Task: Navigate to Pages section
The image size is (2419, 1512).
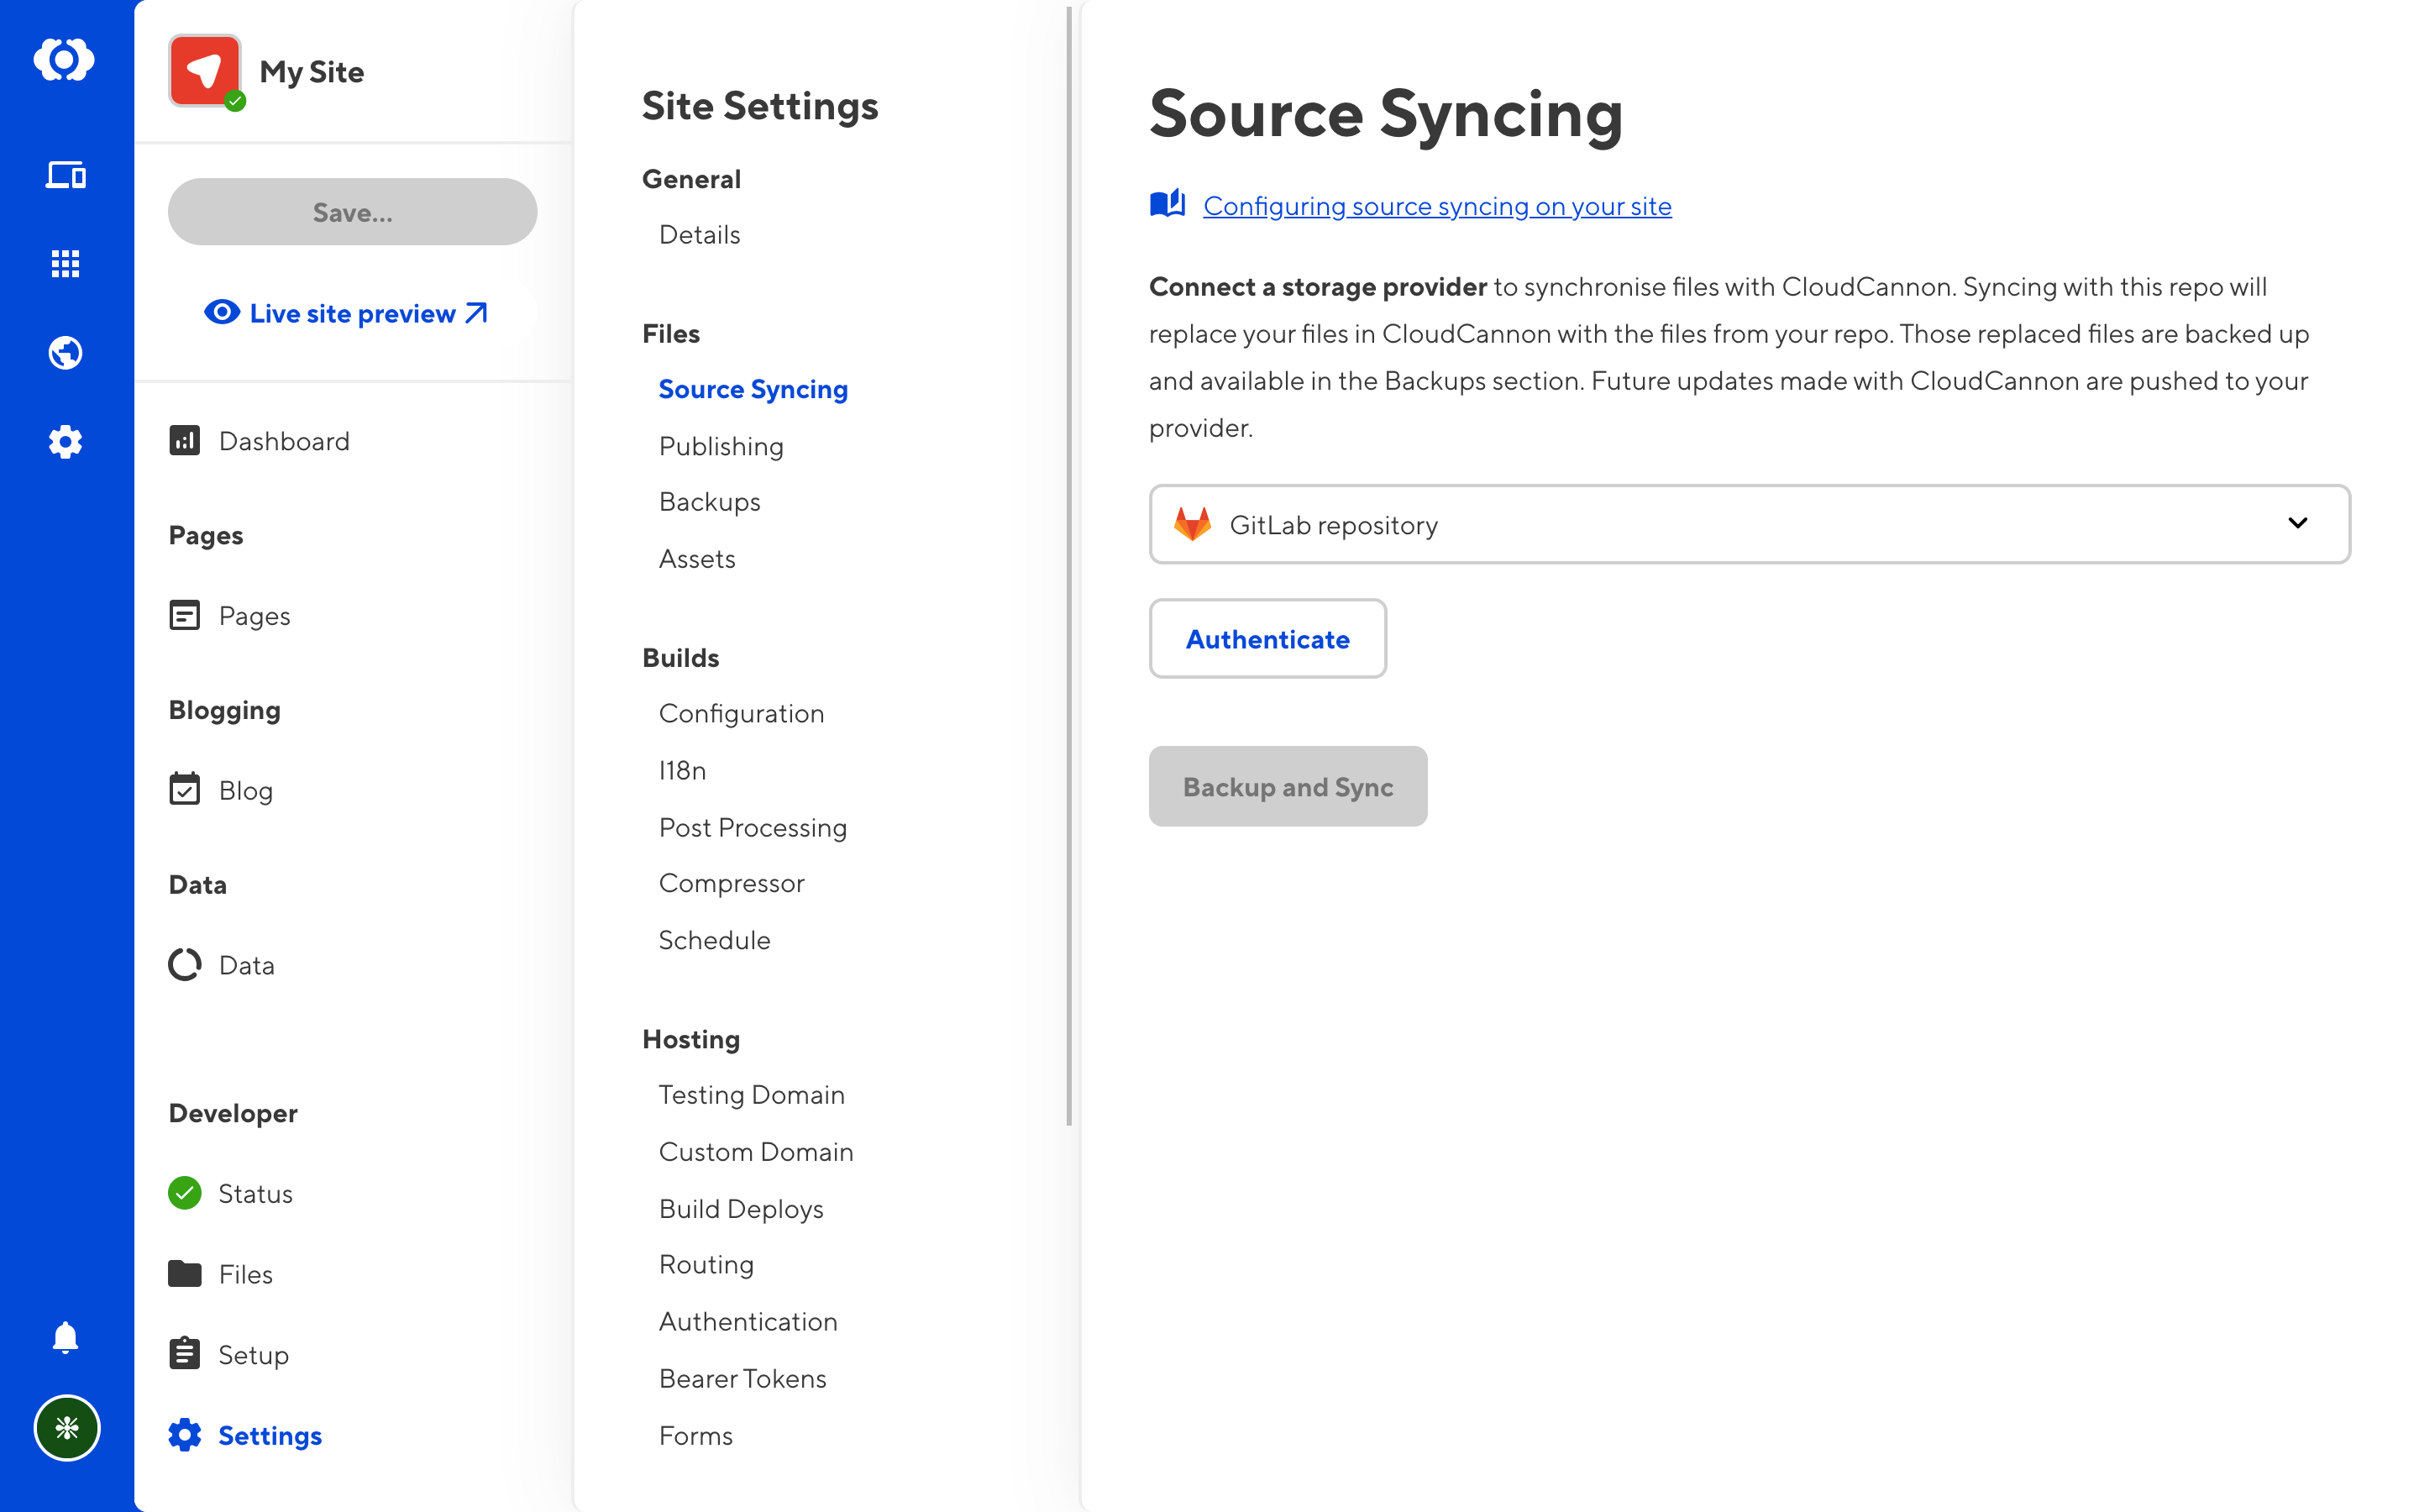Action: [254, 615]
